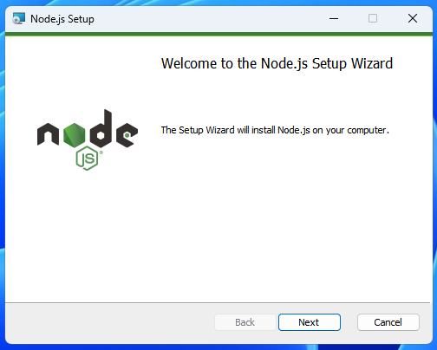
Task: Minimize the Node.js Setup window
Action: pyautogui.click(x=334, y=19)
